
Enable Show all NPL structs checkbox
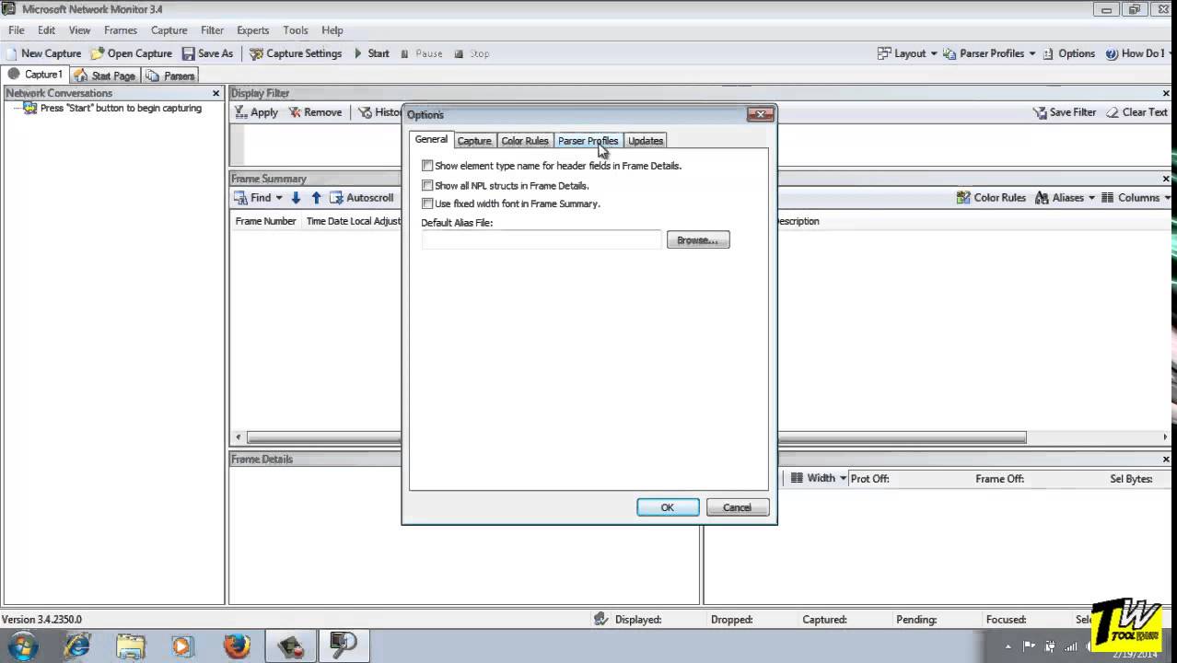(427, 185)
